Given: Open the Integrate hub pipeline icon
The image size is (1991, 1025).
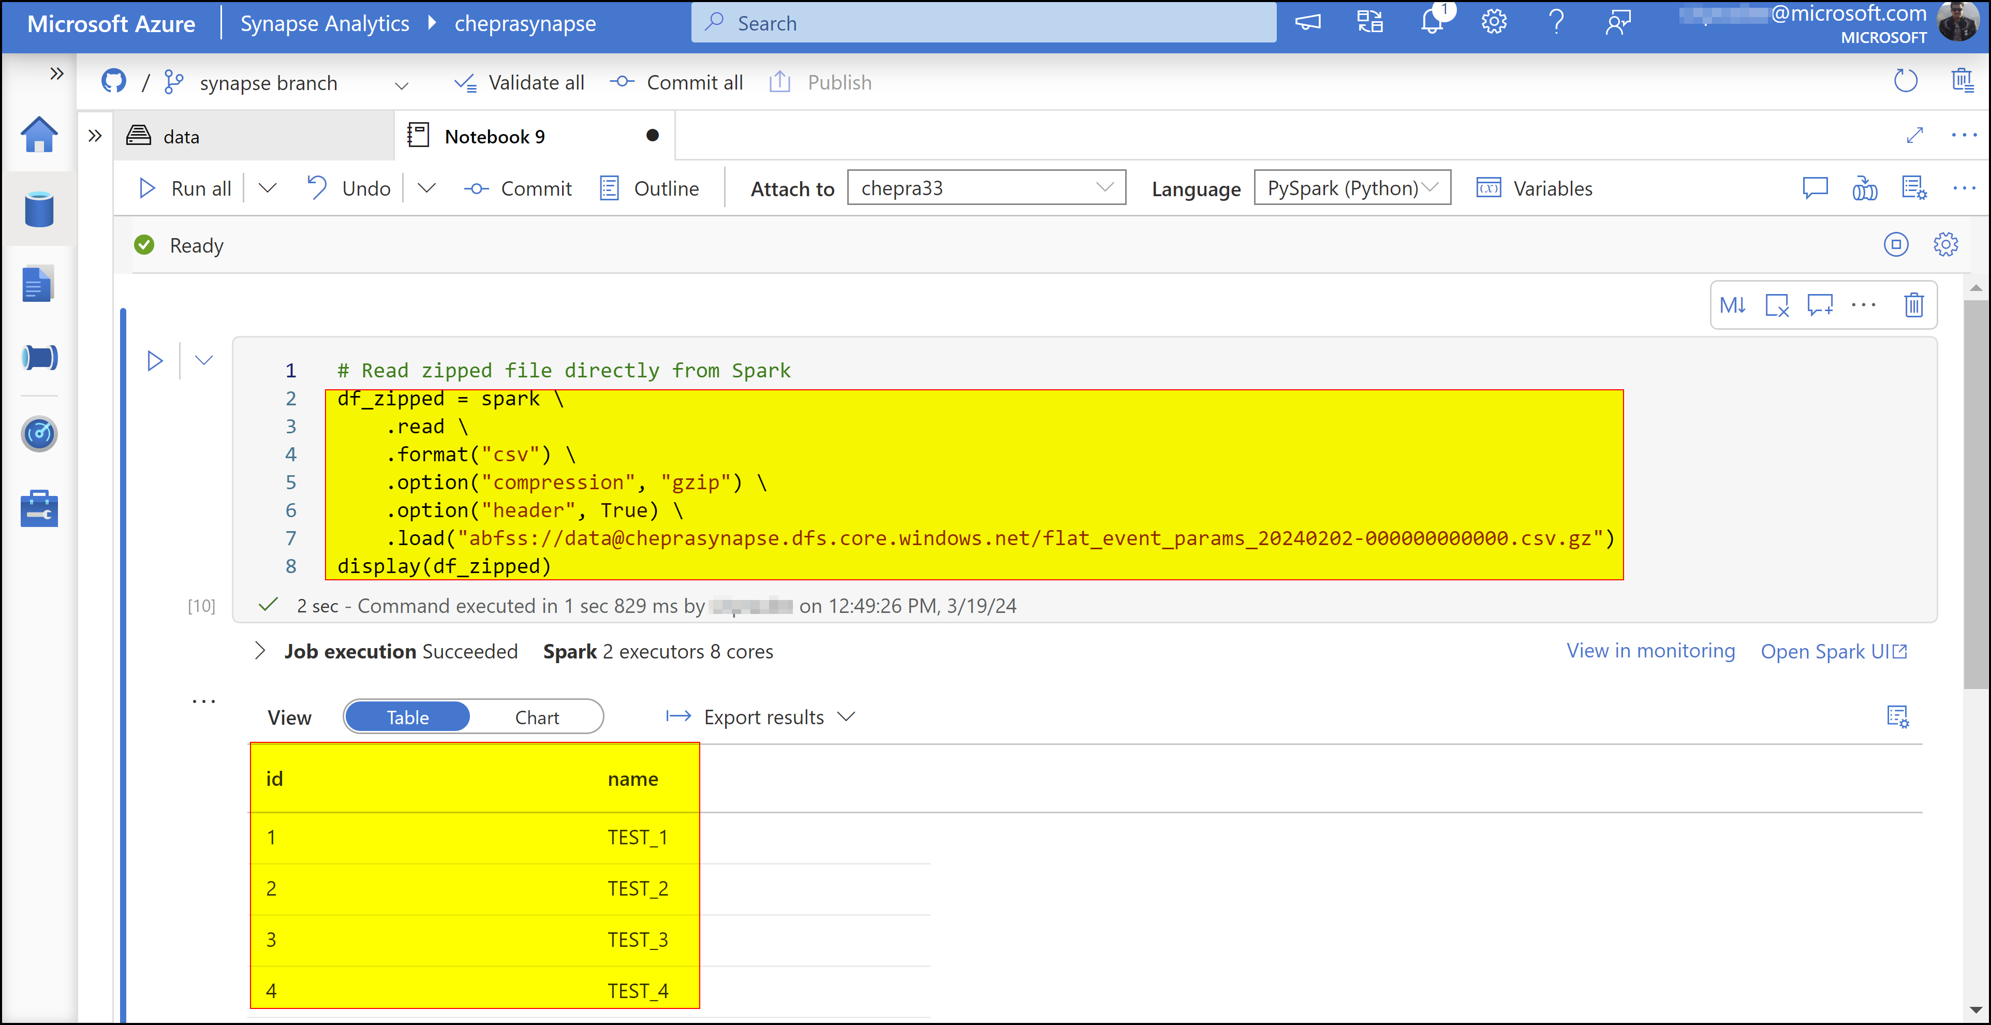Looking at the screenshot, I should pyautogui.click(x=39, y=358).
